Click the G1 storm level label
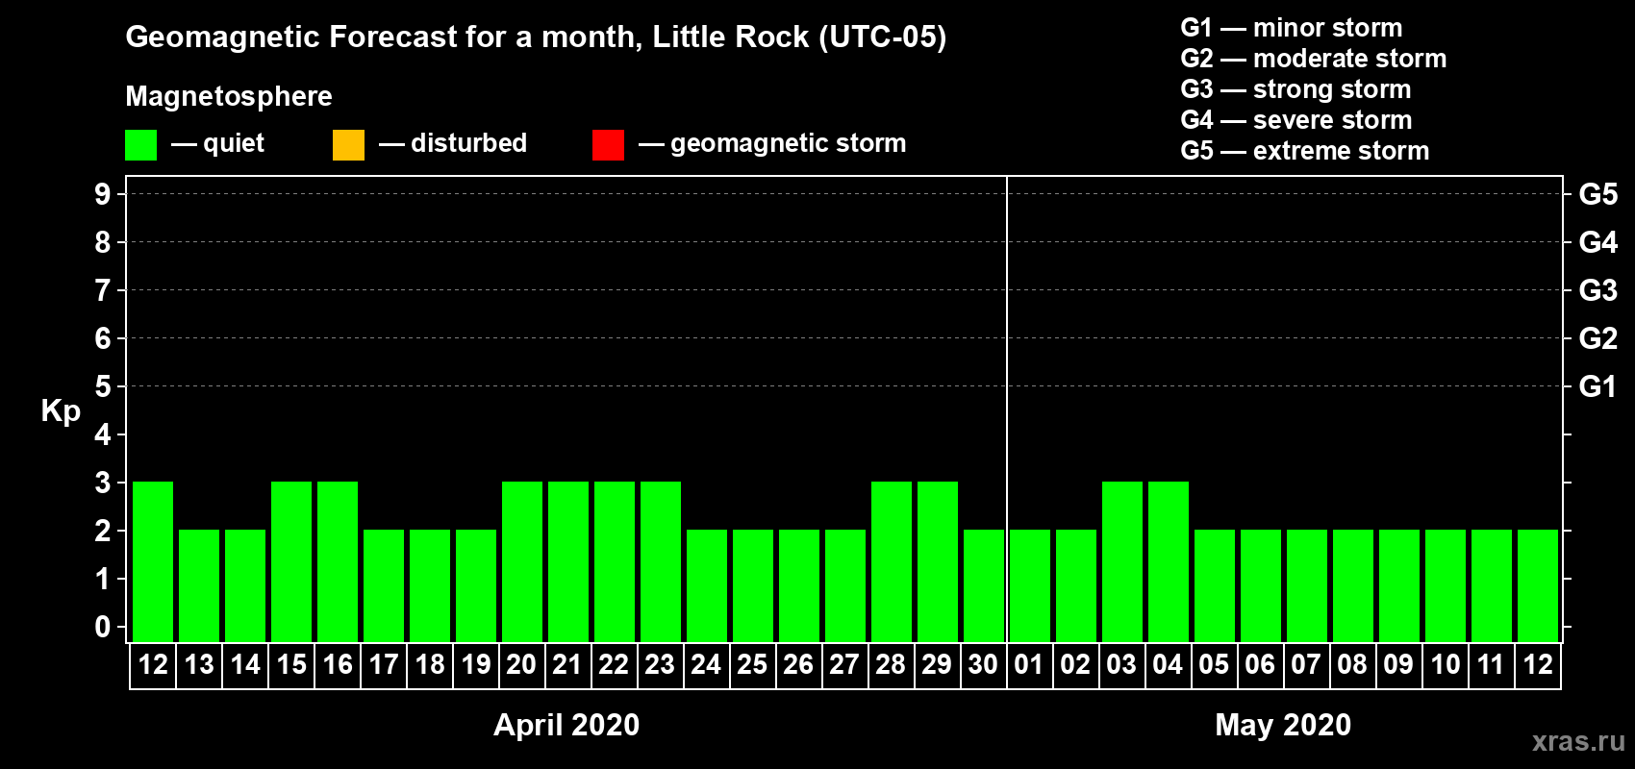The image size is (1635, 769). click(1598, 386)
